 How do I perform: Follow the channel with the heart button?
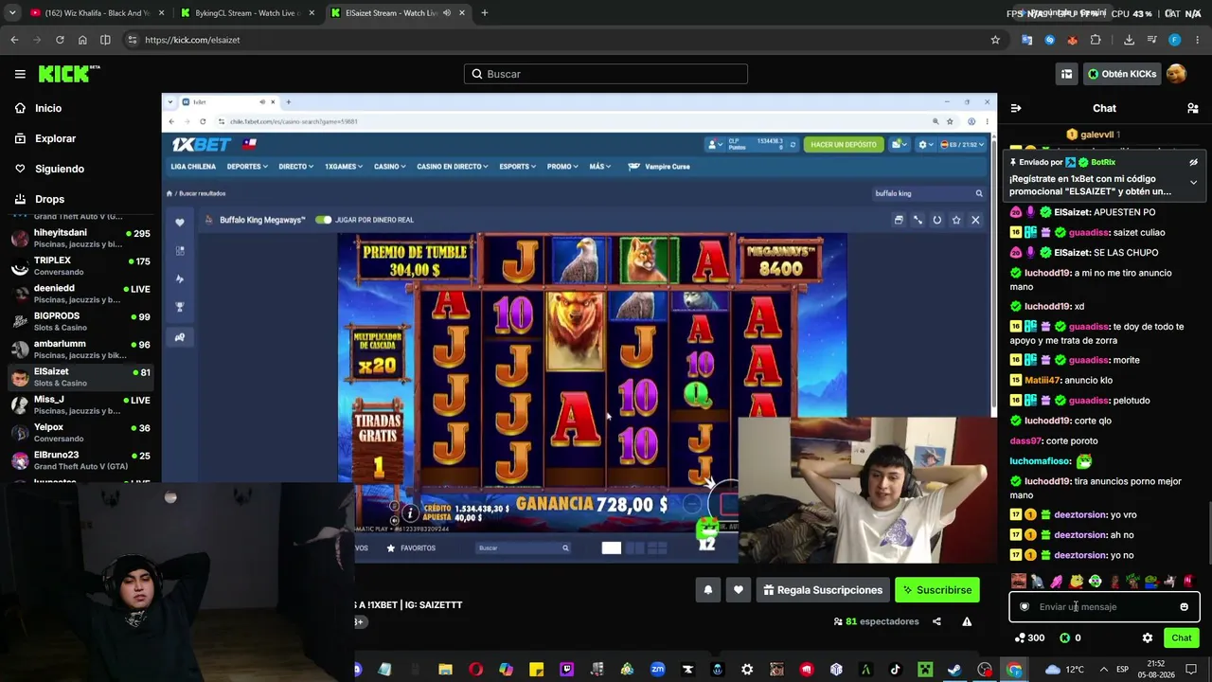pyautogui.click(x=739, y=590)
